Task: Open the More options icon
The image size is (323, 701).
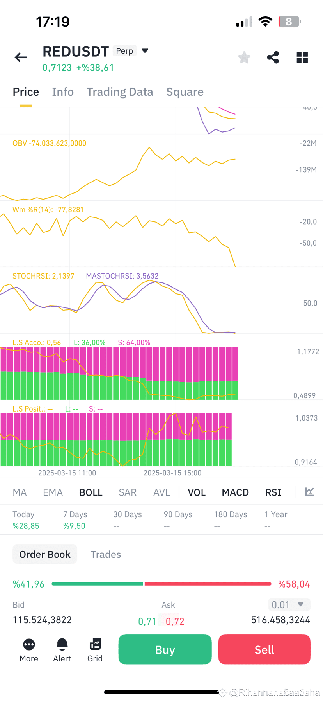Action: pyautogui.click(x=29, y=651)
